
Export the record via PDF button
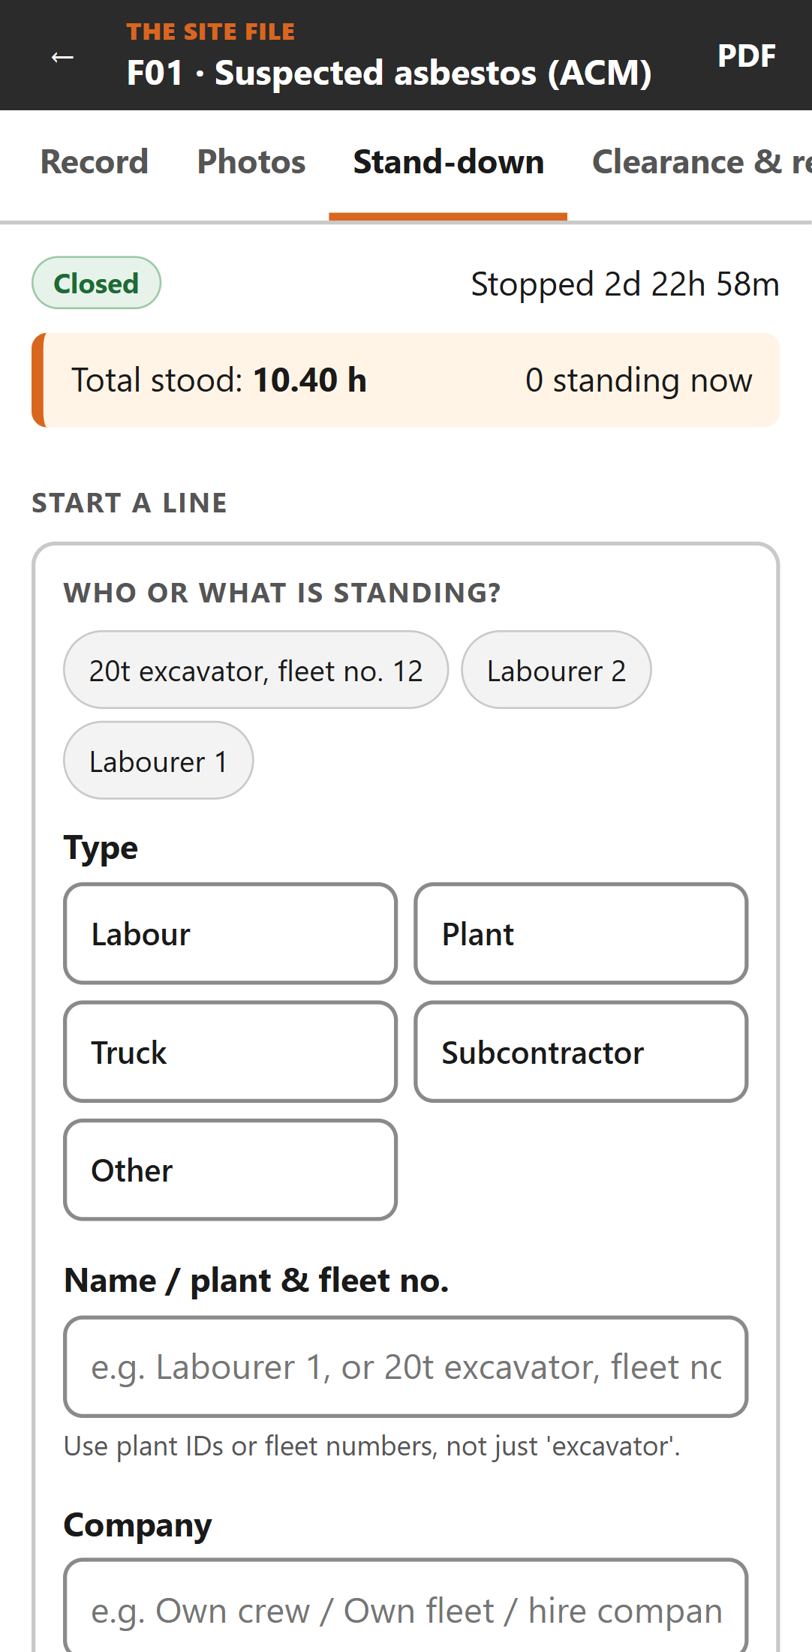click(x=746, y=56)
